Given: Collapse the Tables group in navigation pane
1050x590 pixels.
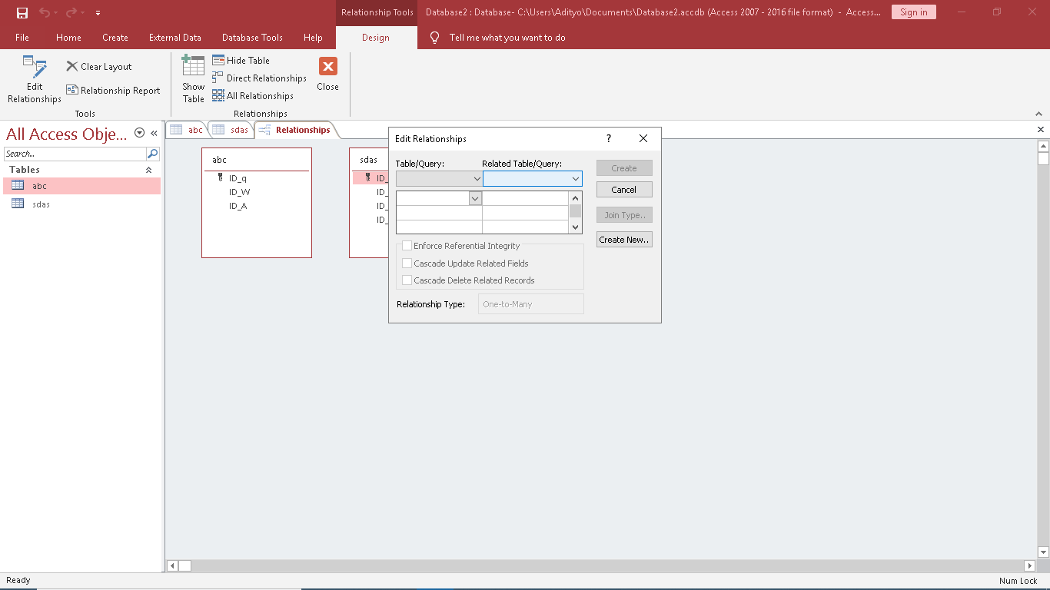Looking at the screenshot, I should (x=148, y=170).
